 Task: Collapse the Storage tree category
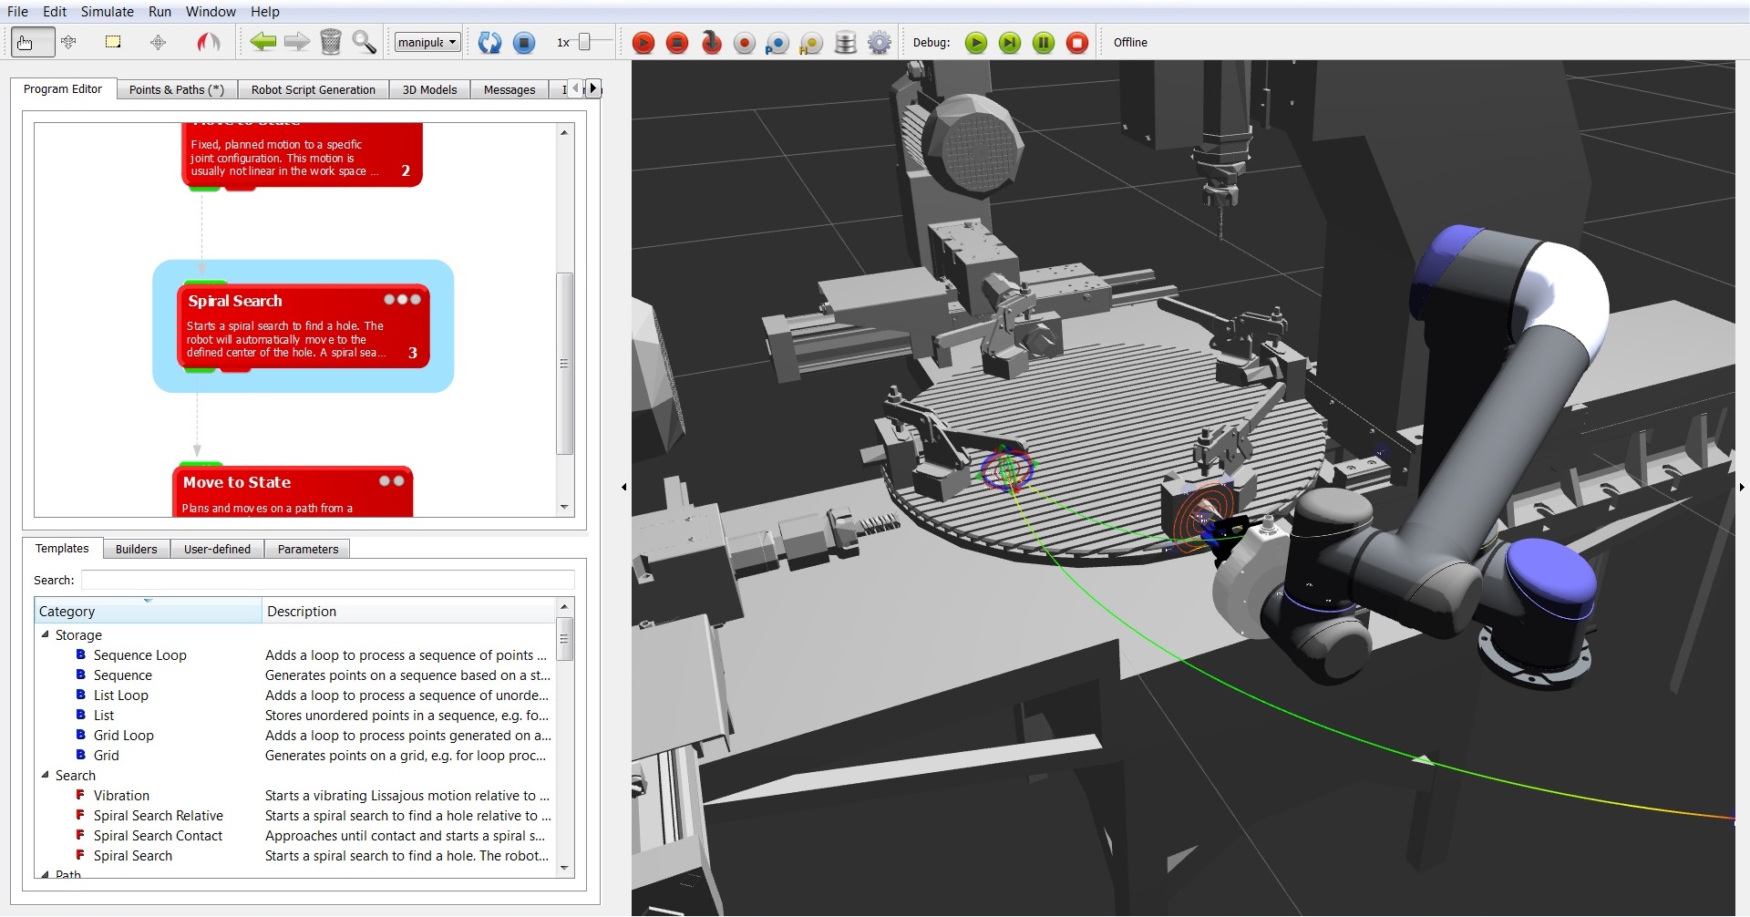click(46, 634)
